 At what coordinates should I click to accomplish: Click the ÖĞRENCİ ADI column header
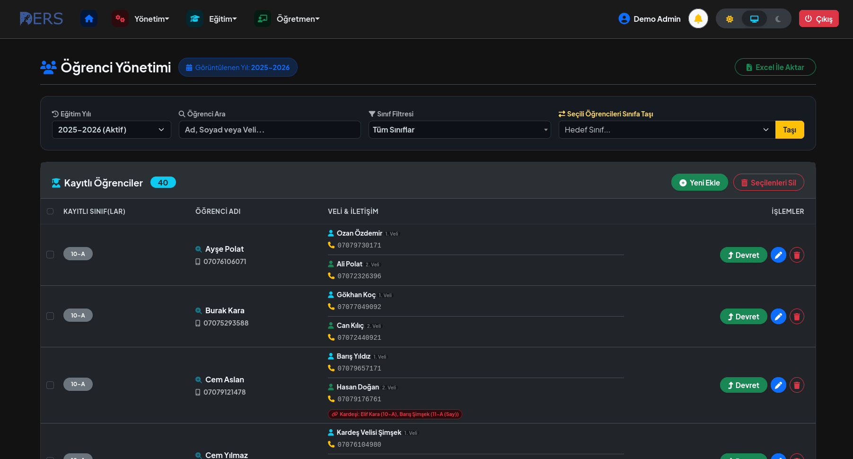point(218,212)
